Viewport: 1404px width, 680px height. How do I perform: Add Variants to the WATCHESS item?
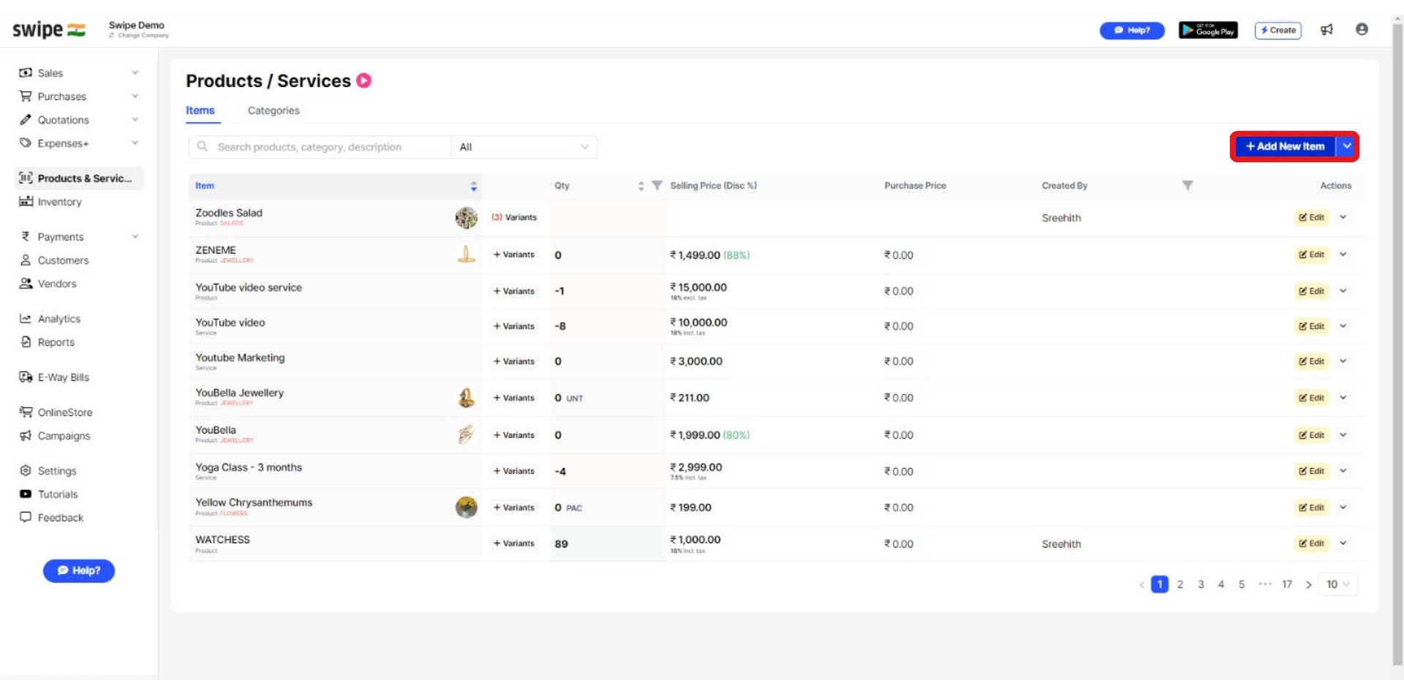514,543
